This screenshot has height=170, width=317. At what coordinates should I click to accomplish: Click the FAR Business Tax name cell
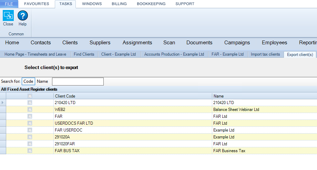(x=264, y=151)
